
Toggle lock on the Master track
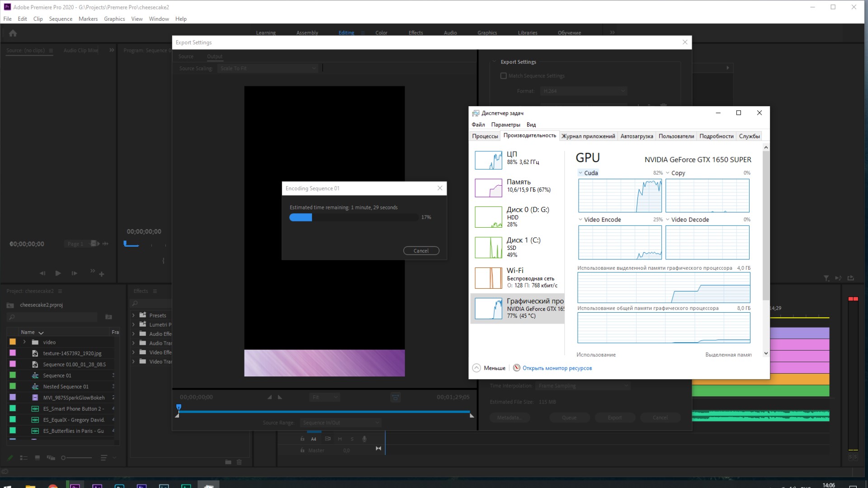click(x=302, y=450)
